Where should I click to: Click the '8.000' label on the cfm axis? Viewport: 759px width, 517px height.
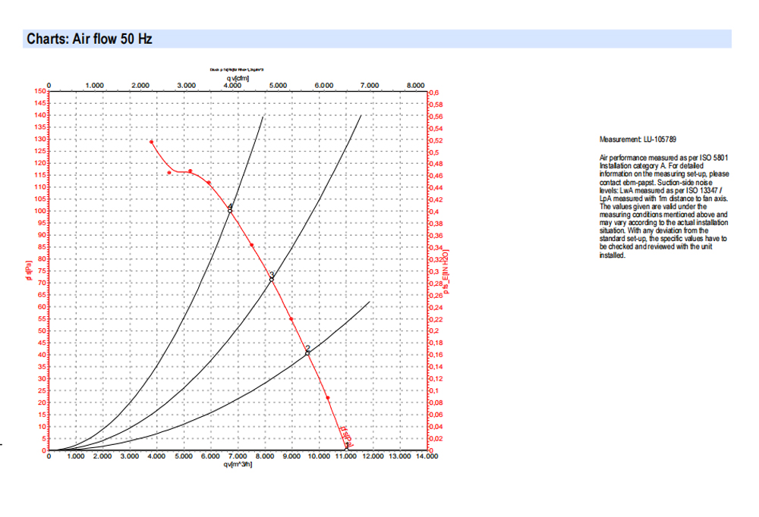[415, 85]
